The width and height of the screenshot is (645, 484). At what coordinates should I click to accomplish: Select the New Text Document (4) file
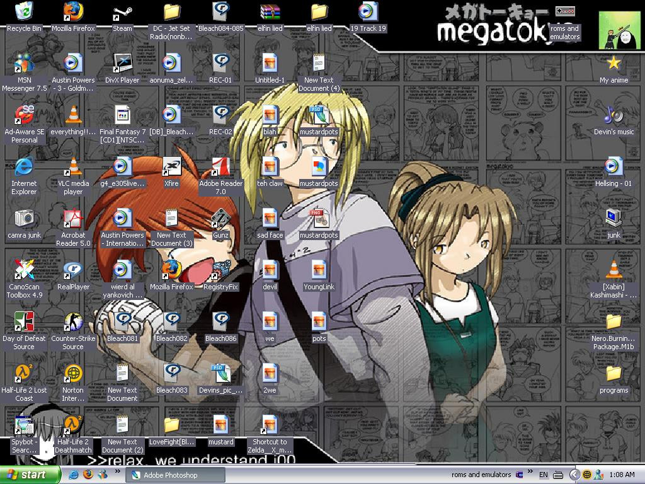tap(319, 64)
